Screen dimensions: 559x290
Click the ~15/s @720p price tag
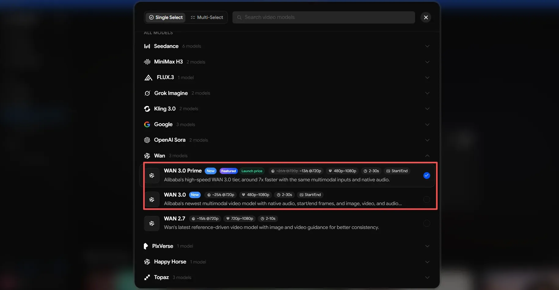205,219
